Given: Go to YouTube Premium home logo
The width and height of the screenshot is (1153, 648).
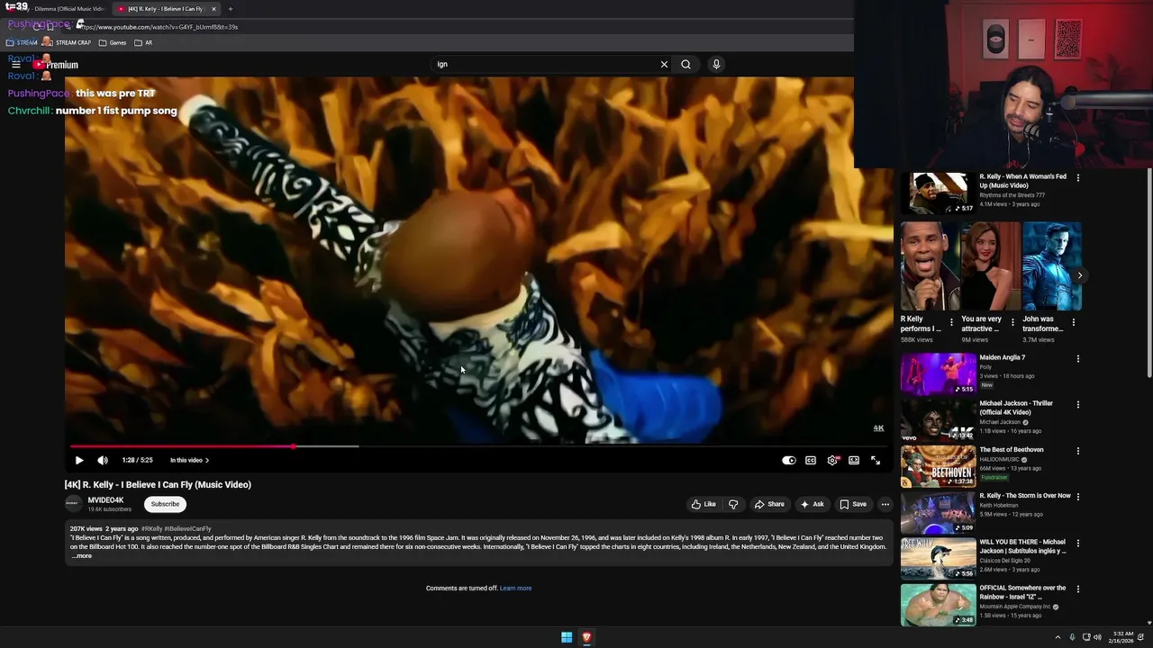Looking at the screenshot, I should point(56,64).
